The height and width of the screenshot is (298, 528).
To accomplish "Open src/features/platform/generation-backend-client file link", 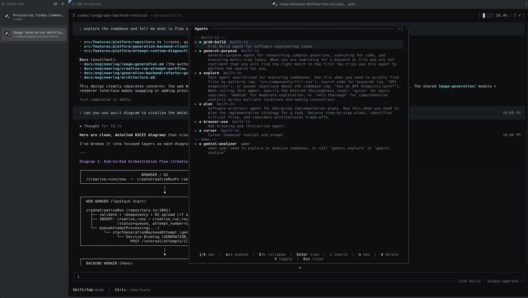I will coord(136,46).
